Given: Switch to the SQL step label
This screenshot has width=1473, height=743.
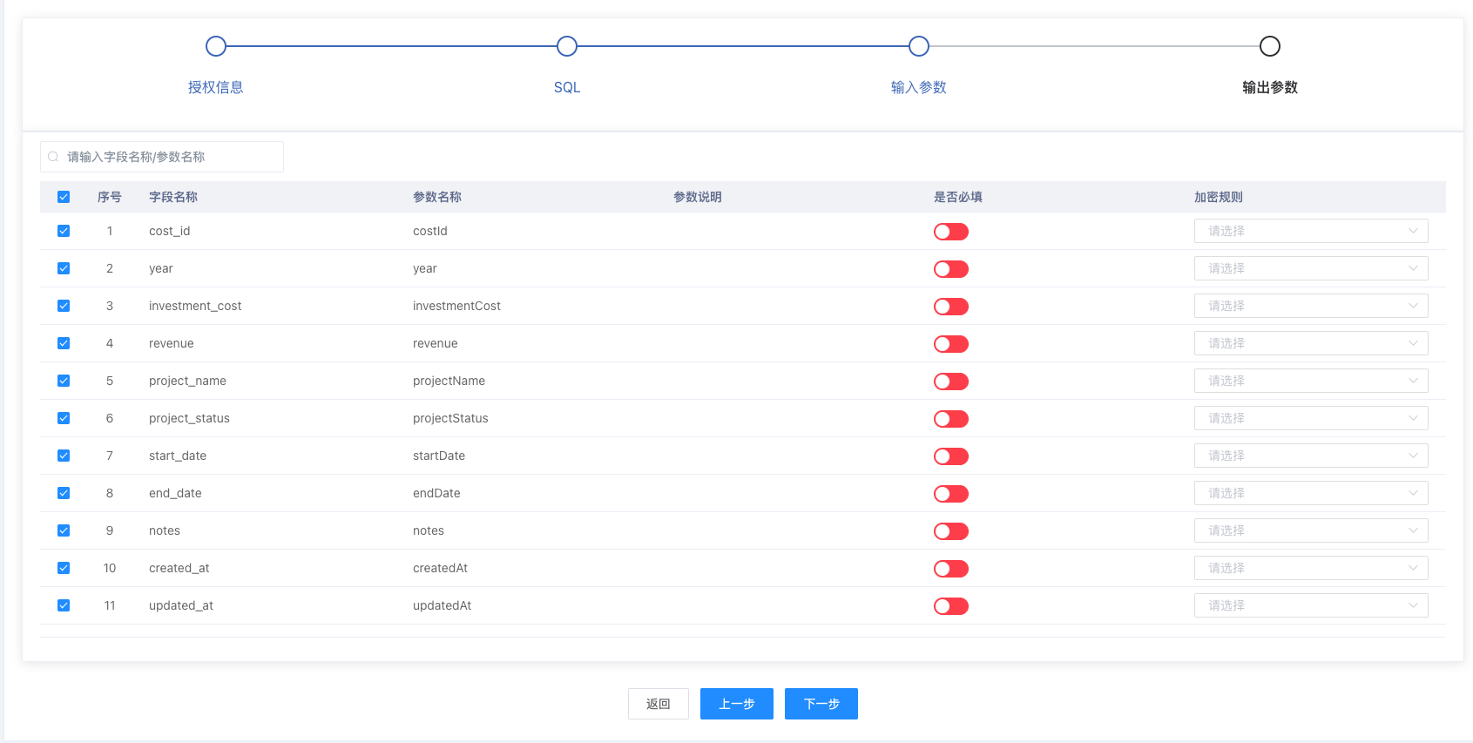Looking at the screenshot, I should click(x=567, y=87).
